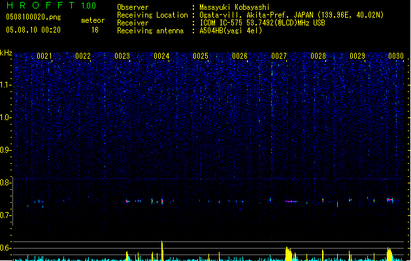Click the tallest yellow power peak at 0024

[162, 251]
